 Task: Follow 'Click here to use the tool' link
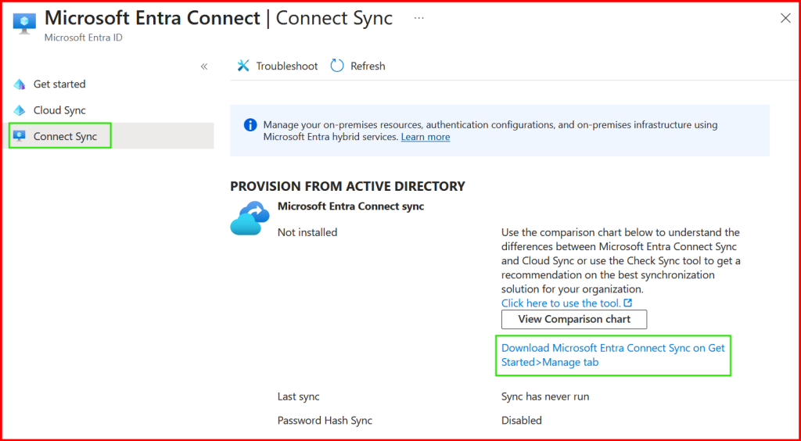561,303
